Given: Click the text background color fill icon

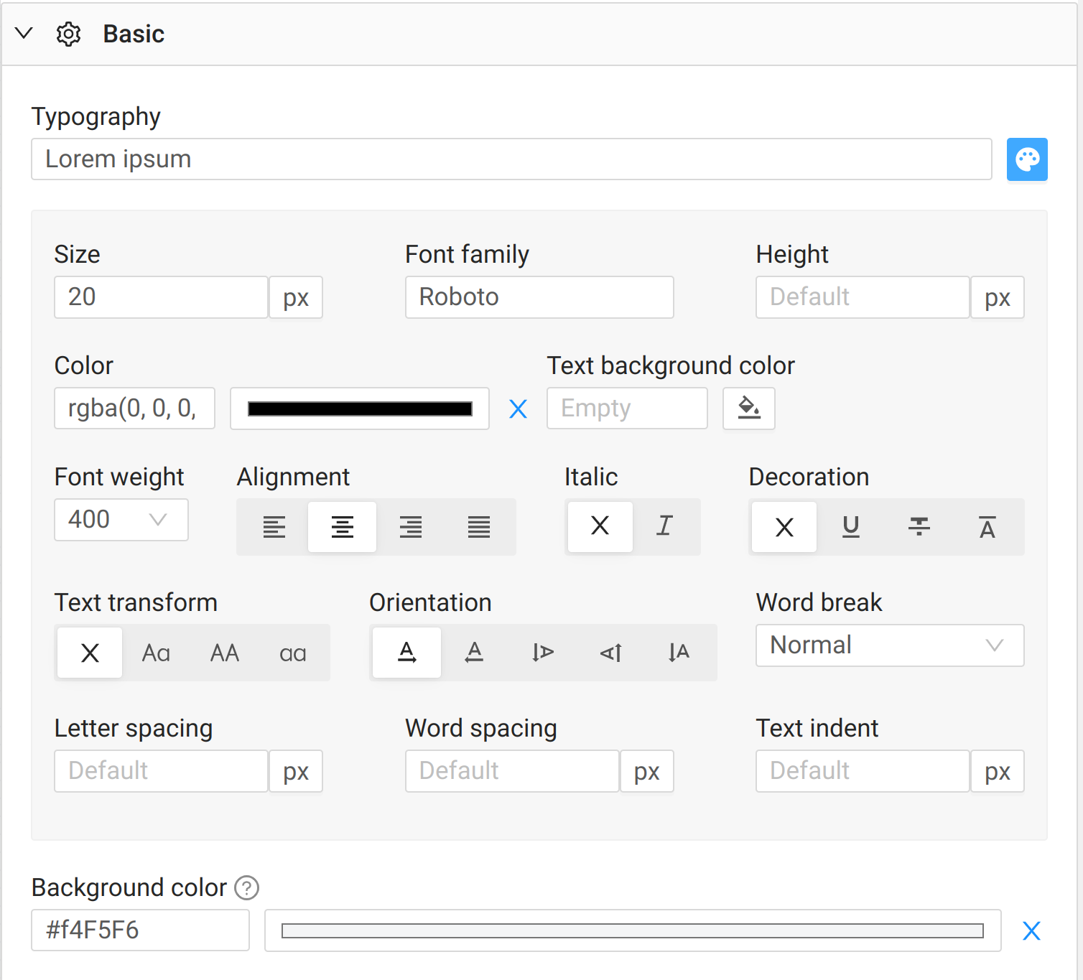Looking at the screenshot, I should point(748,409).
